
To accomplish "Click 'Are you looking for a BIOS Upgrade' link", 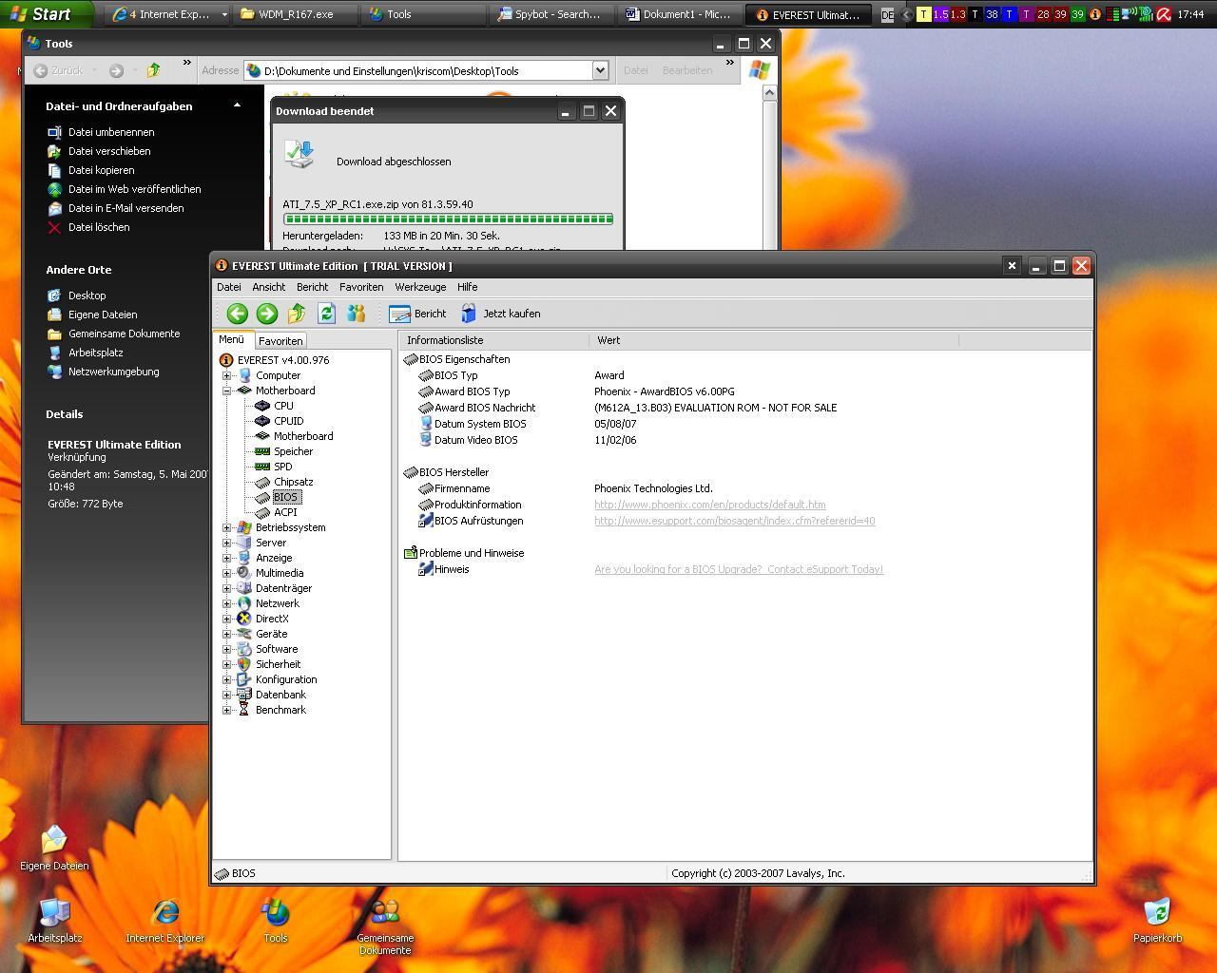I will (x=739, y=569).
